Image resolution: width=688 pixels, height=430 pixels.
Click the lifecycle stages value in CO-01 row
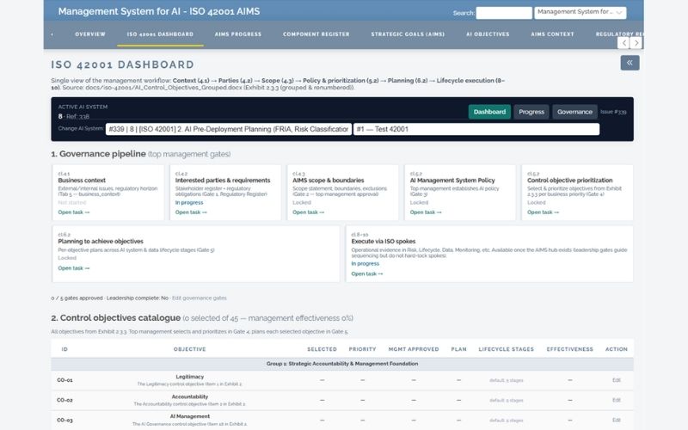[507, 380]
